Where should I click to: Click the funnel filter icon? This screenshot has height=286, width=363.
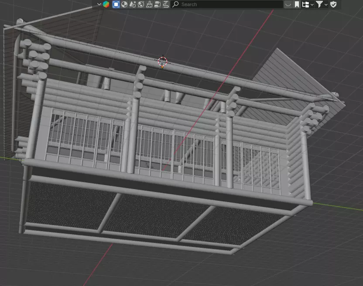(319, 4)
